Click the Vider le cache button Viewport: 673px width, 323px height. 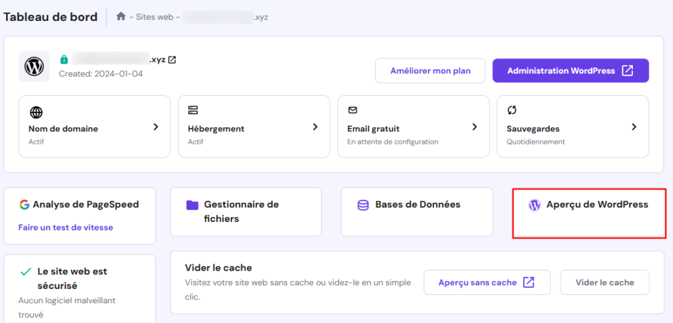(605, 282)
